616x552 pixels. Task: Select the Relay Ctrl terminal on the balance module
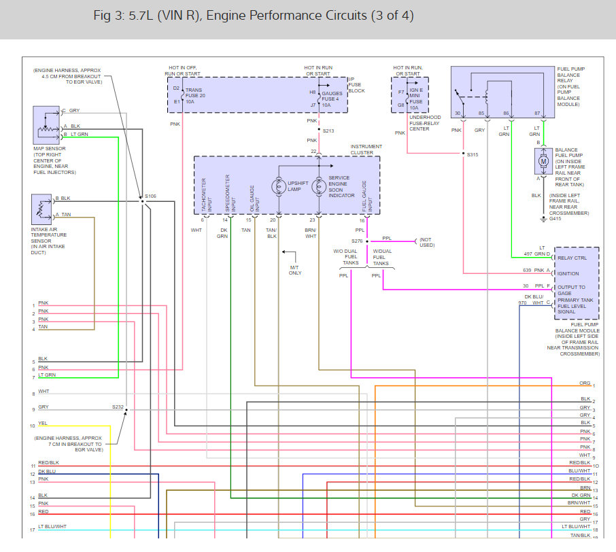click(x=571, y=259)
